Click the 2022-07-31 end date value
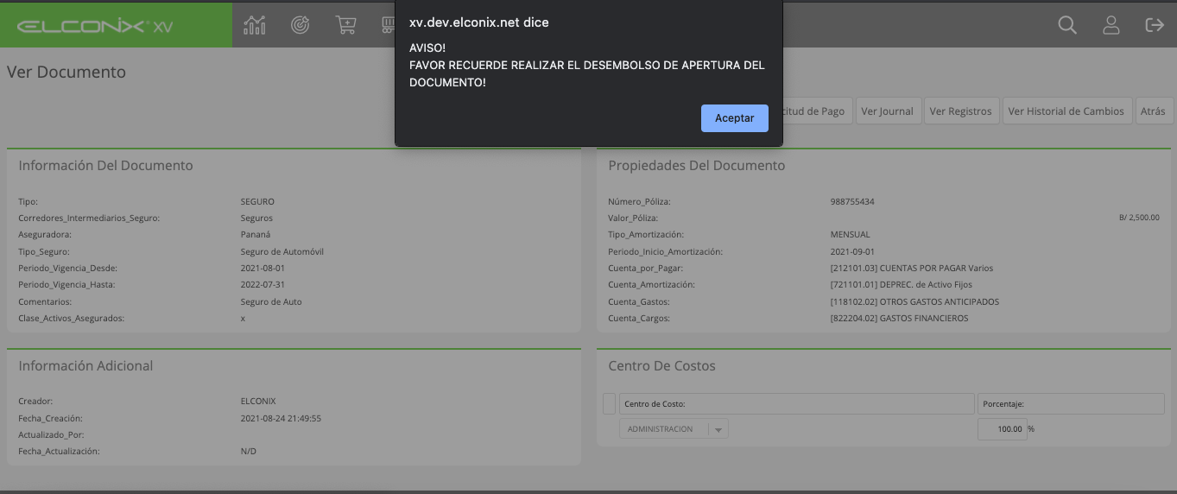This screenshot has width=1177, height=494. click(x=264, y=284)
